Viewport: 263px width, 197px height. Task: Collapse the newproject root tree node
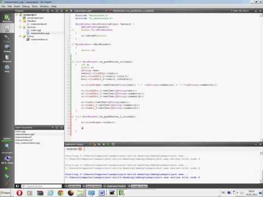(x=17, y=15)
